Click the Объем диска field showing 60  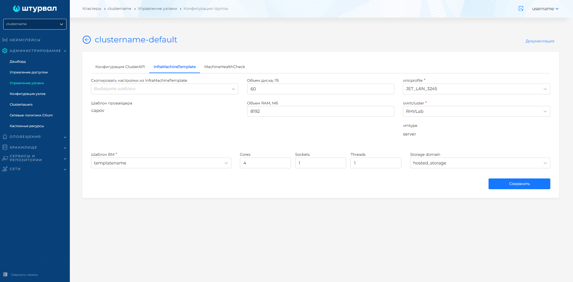pos(321,89)
